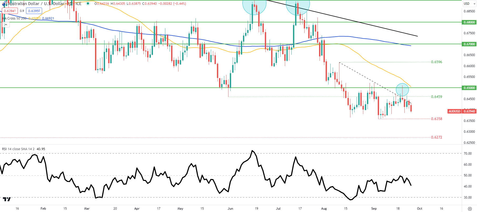
Task: Click the 0.66000 price axis label
Action: (x=469, y=66)
